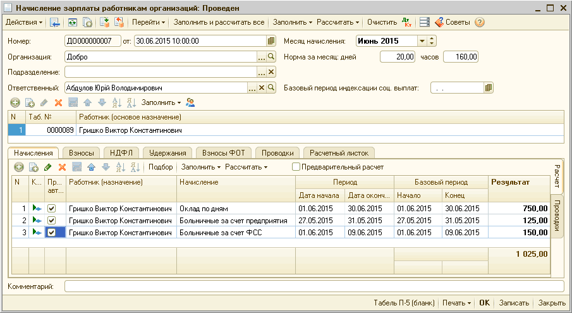This screenshot has height=313, width=572.
Task: Switch to the Удержания tab
Action: (167, 153)
